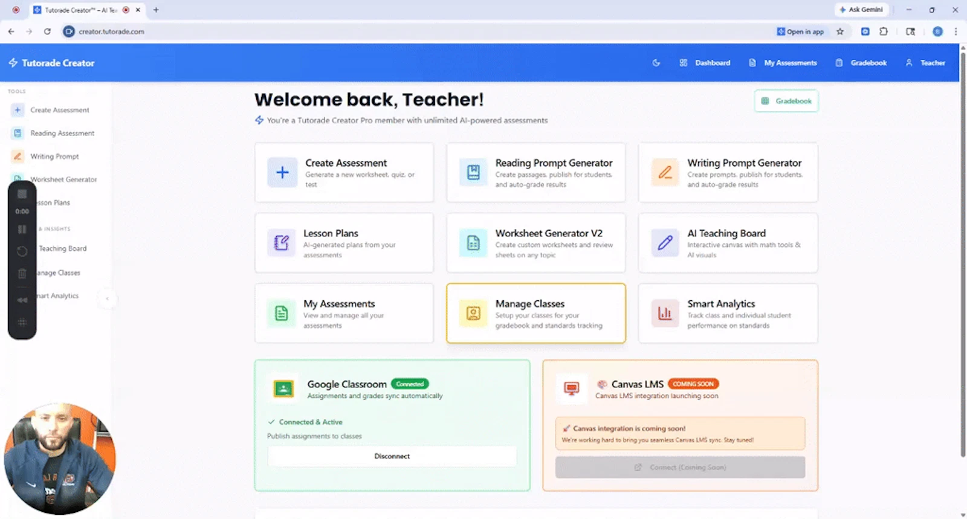Click the Smart Analytics bar chart icon
Viewport: 967px width, 519px height.
(x=665, y=314)
